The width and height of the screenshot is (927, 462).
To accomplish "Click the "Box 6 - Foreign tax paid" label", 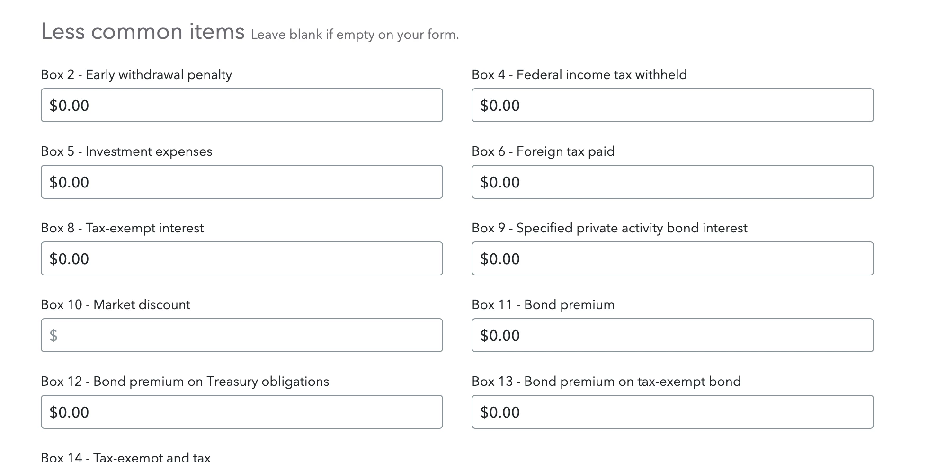I will pos(543,151).
